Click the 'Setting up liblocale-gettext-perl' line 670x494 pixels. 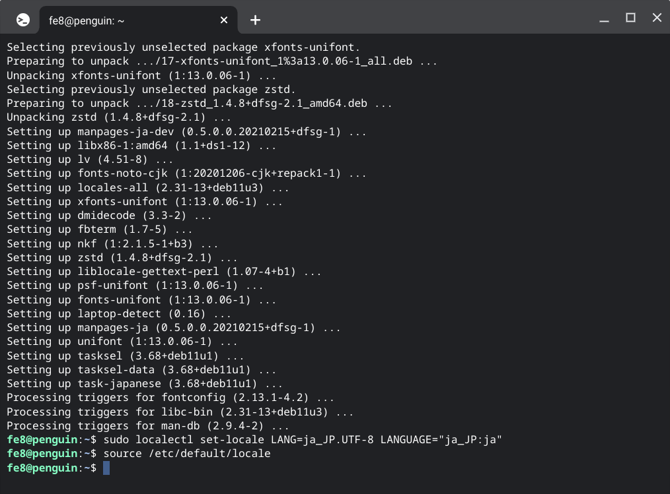pos(164,272)
